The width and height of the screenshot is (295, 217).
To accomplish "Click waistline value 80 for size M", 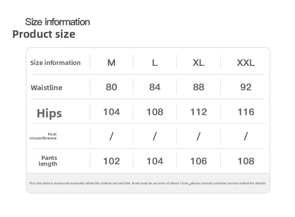I will 111,87.
